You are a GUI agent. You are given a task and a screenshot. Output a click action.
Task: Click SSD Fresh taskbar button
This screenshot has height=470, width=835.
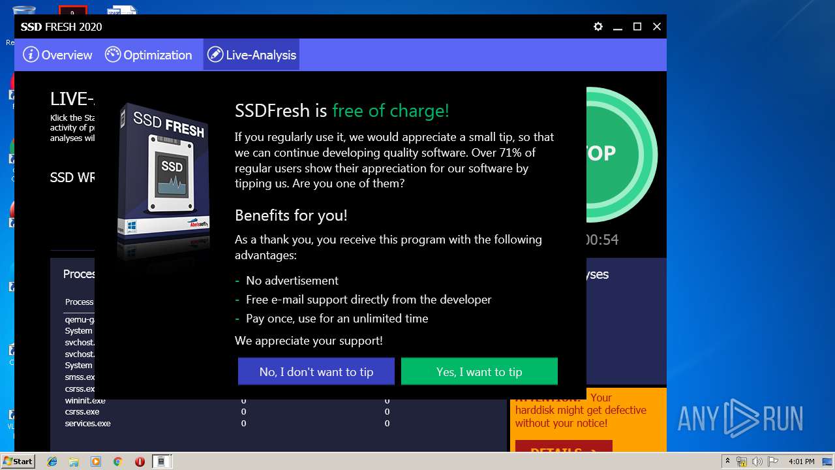tap(162, 462)
